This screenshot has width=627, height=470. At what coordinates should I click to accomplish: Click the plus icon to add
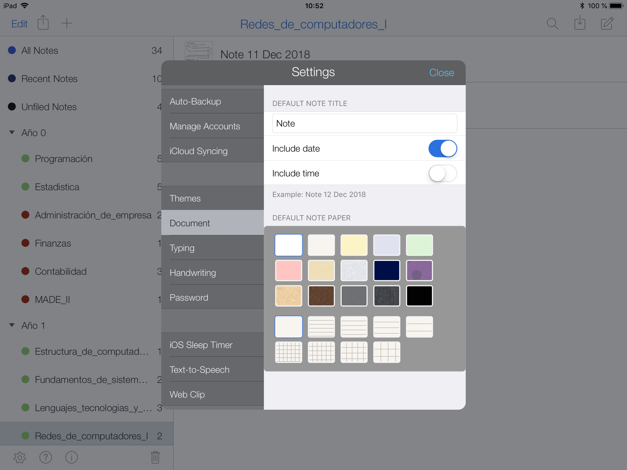tap(67, 23)
